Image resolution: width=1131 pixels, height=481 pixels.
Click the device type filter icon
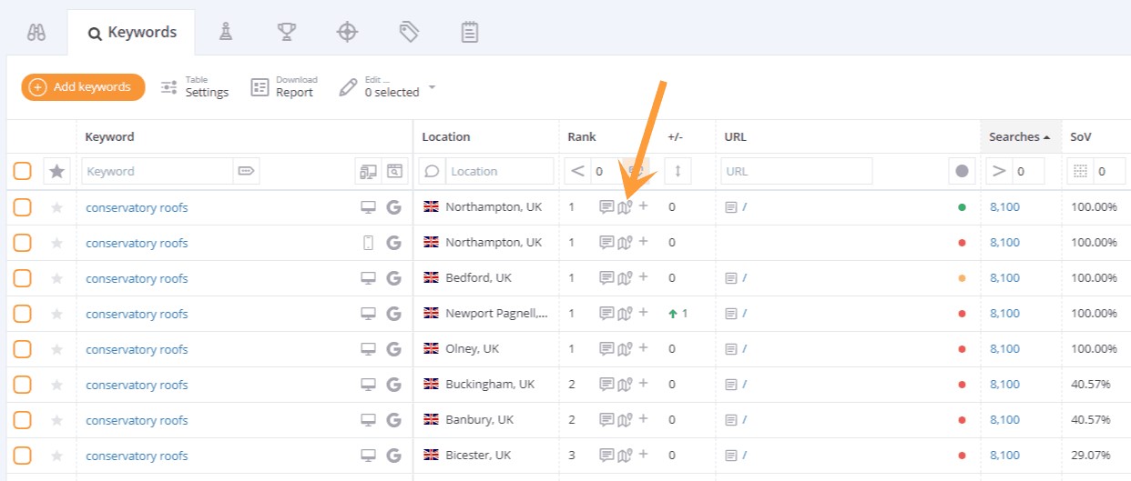pyautogui.click(x=368, y=171)
